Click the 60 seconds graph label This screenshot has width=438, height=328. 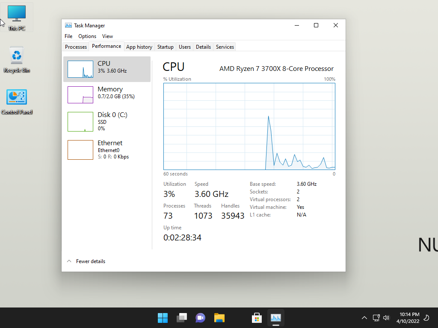click(x=175, y=174)
